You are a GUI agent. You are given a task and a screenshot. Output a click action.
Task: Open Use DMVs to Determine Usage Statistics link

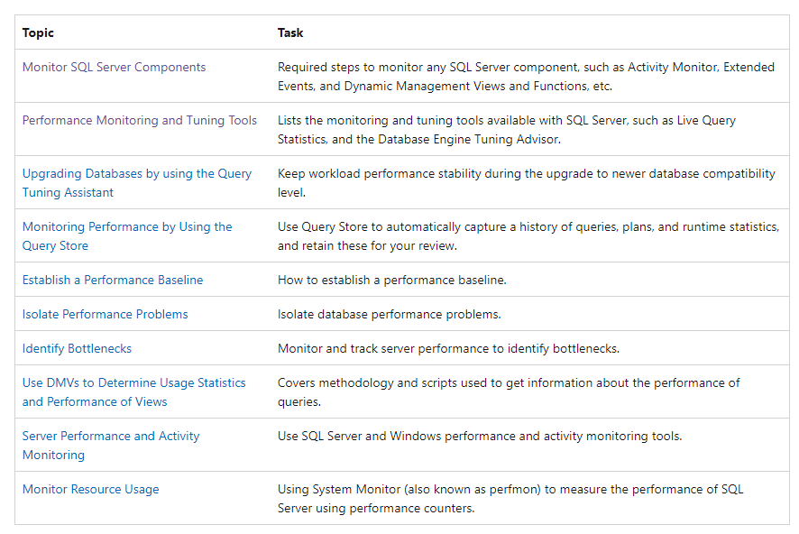pos(133,383)
